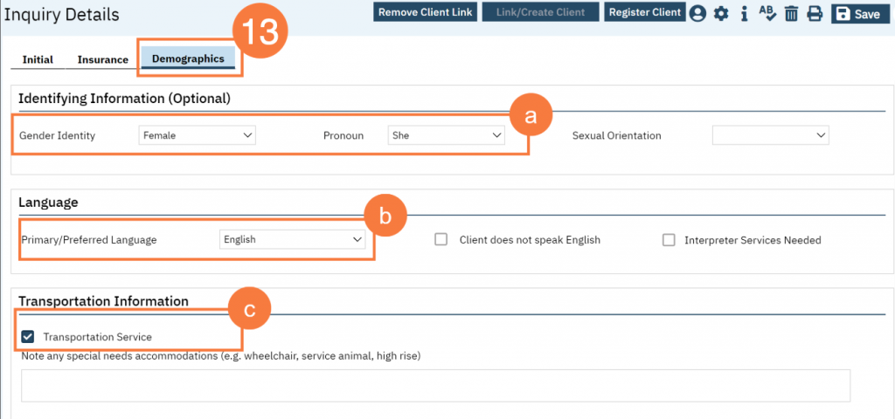Run spell check with AB checkmark icon
Viewport: 895px width, 419px height.
767,13
